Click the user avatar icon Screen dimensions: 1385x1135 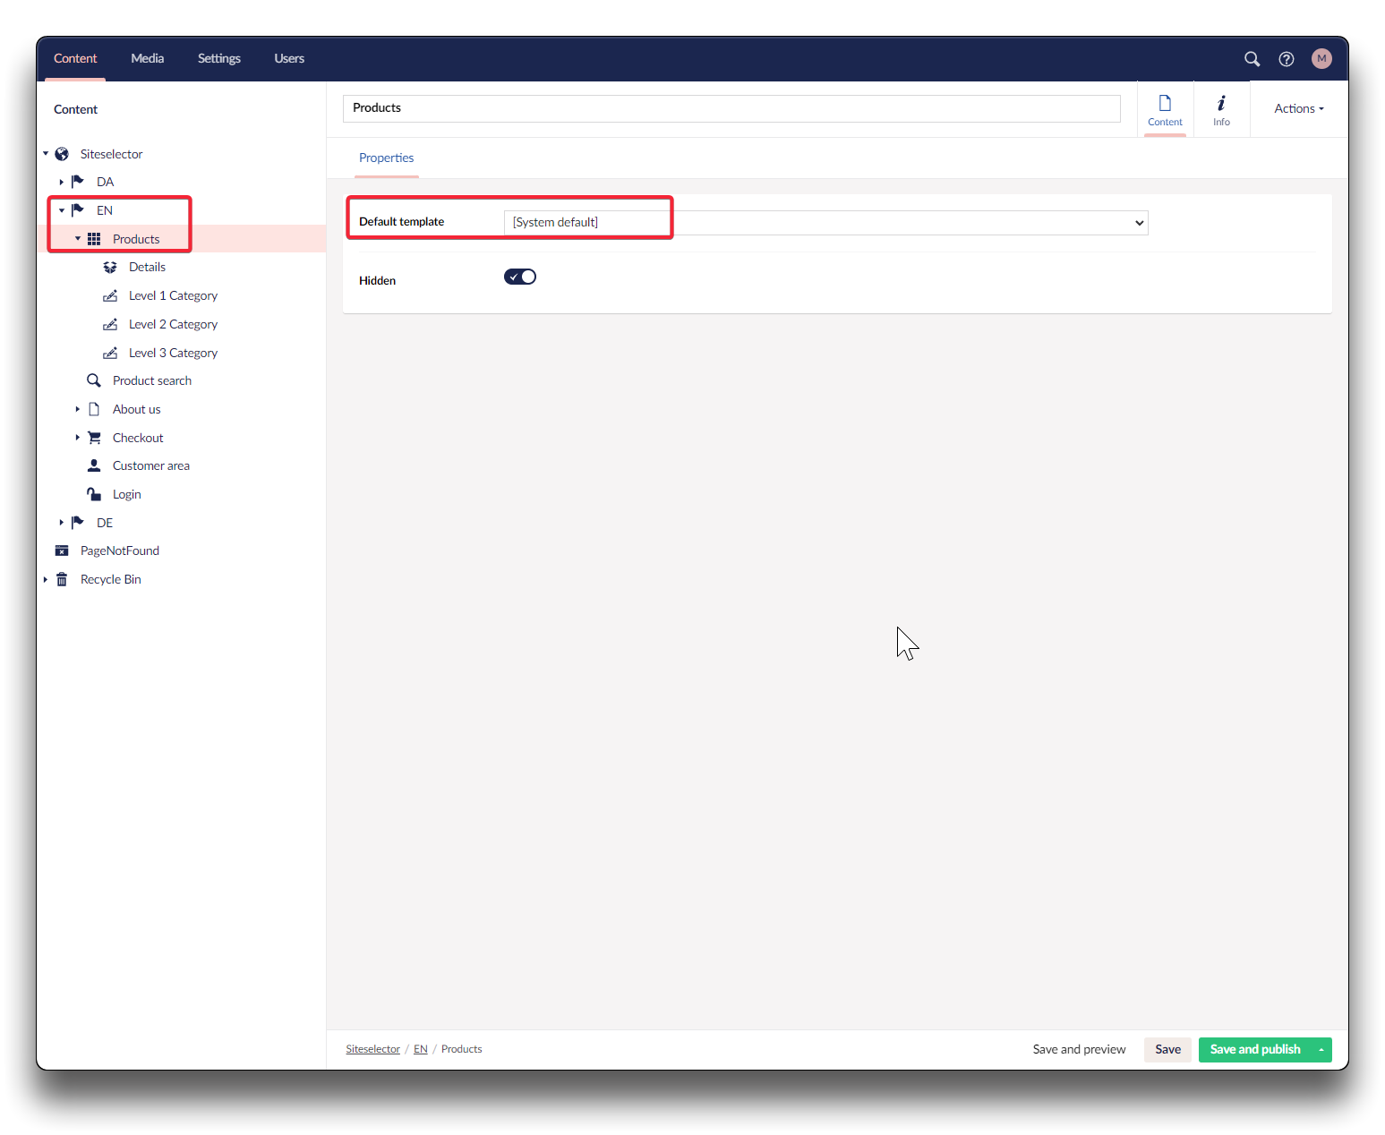coord(1321,59)
